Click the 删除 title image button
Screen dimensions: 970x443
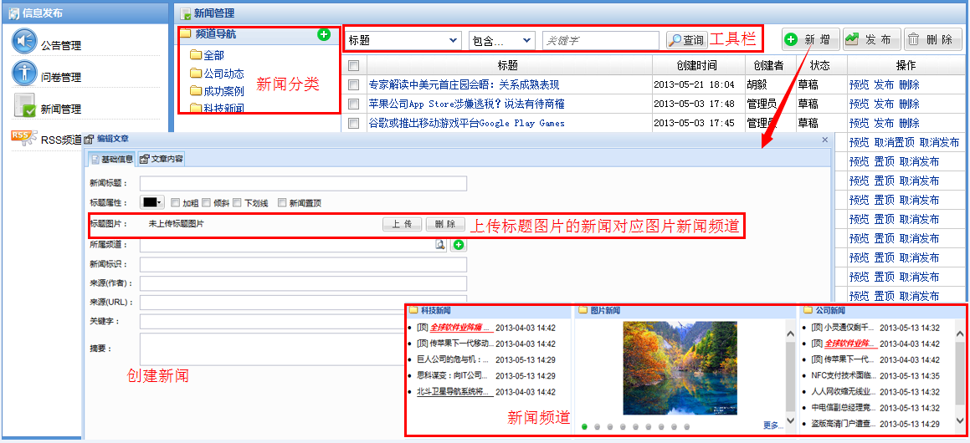pyautogui.click(x=444, y=224)
